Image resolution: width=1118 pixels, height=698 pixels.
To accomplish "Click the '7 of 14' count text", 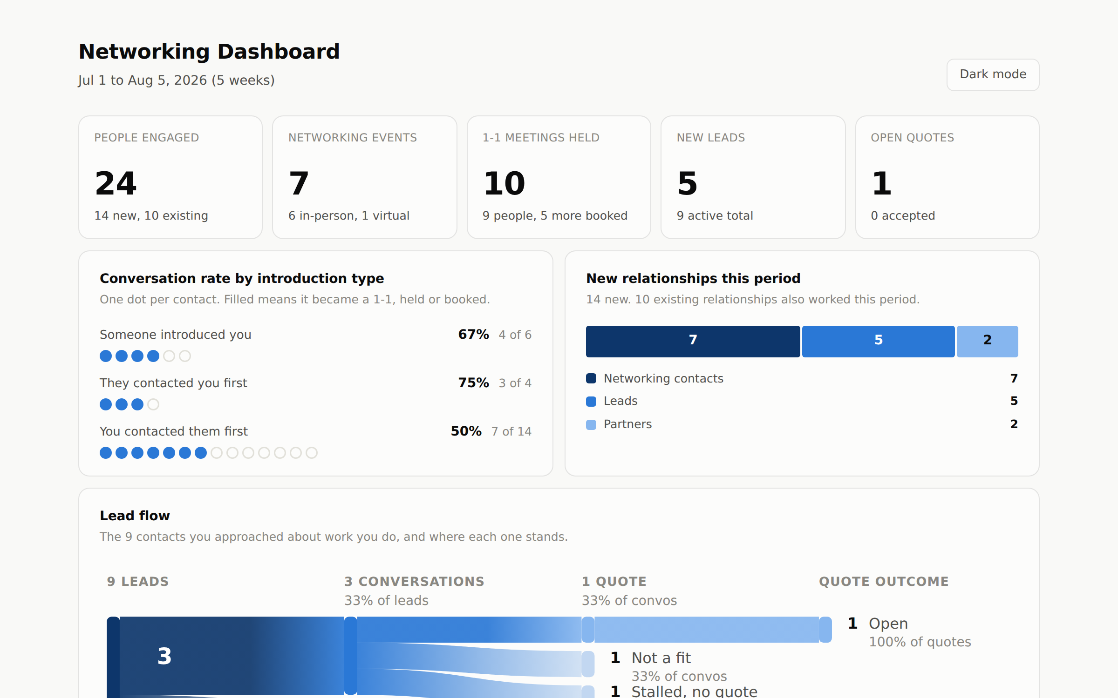I will tap(511, 431).
